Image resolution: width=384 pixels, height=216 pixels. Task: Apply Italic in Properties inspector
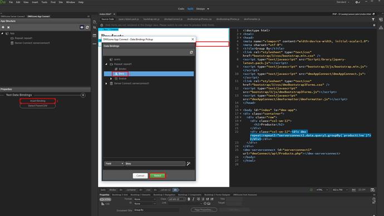pos(194,199)
